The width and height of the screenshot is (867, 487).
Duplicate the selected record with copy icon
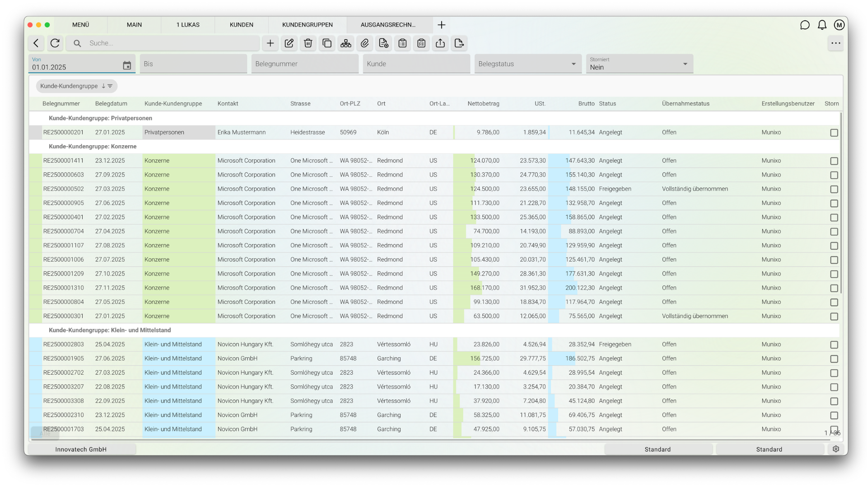coord(327,43)
